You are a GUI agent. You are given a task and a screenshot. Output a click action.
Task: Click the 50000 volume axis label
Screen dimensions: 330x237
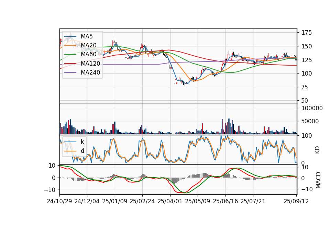[x=310, y=121]
